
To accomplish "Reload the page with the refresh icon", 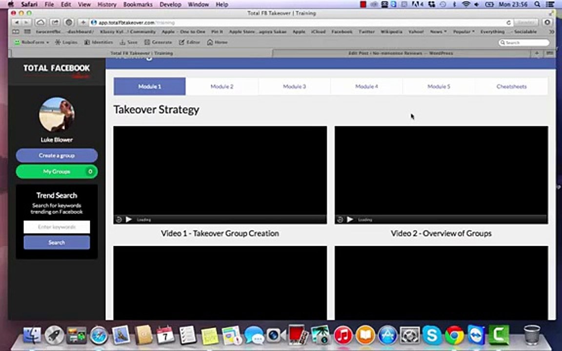I will [x=508, y=22].
